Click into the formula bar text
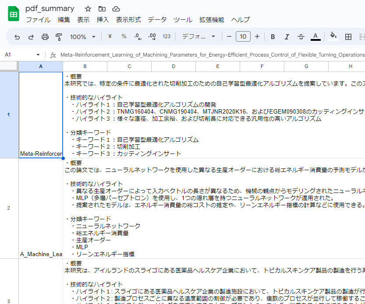This screenshot has height=304, width=365. 212,55
